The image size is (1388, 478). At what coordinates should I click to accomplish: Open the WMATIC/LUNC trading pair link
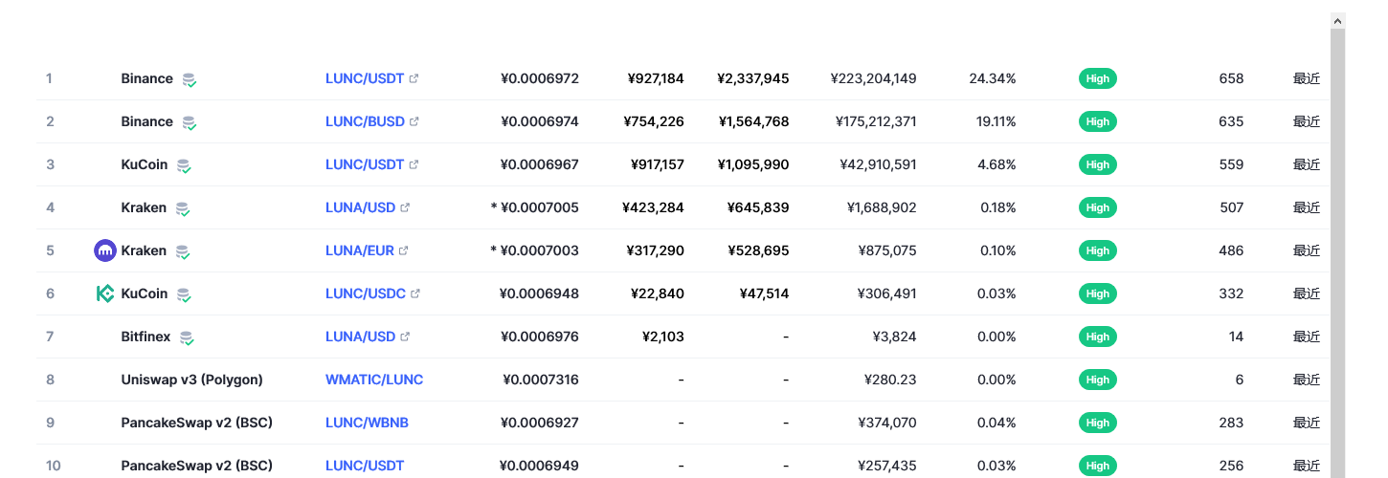pyautogui.click(x=374, y=380)
